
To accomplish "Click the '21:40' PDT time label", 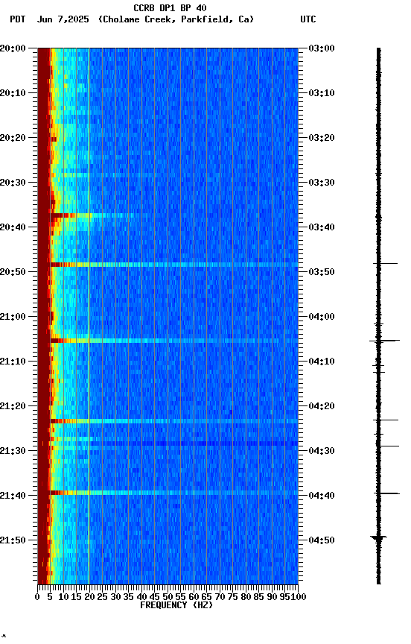I will pyautogui.click(x=13, y=496).
